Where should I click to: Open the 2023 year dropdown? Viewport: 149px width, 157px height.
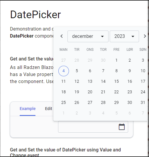pyautogui.click(x=124, y=36)
